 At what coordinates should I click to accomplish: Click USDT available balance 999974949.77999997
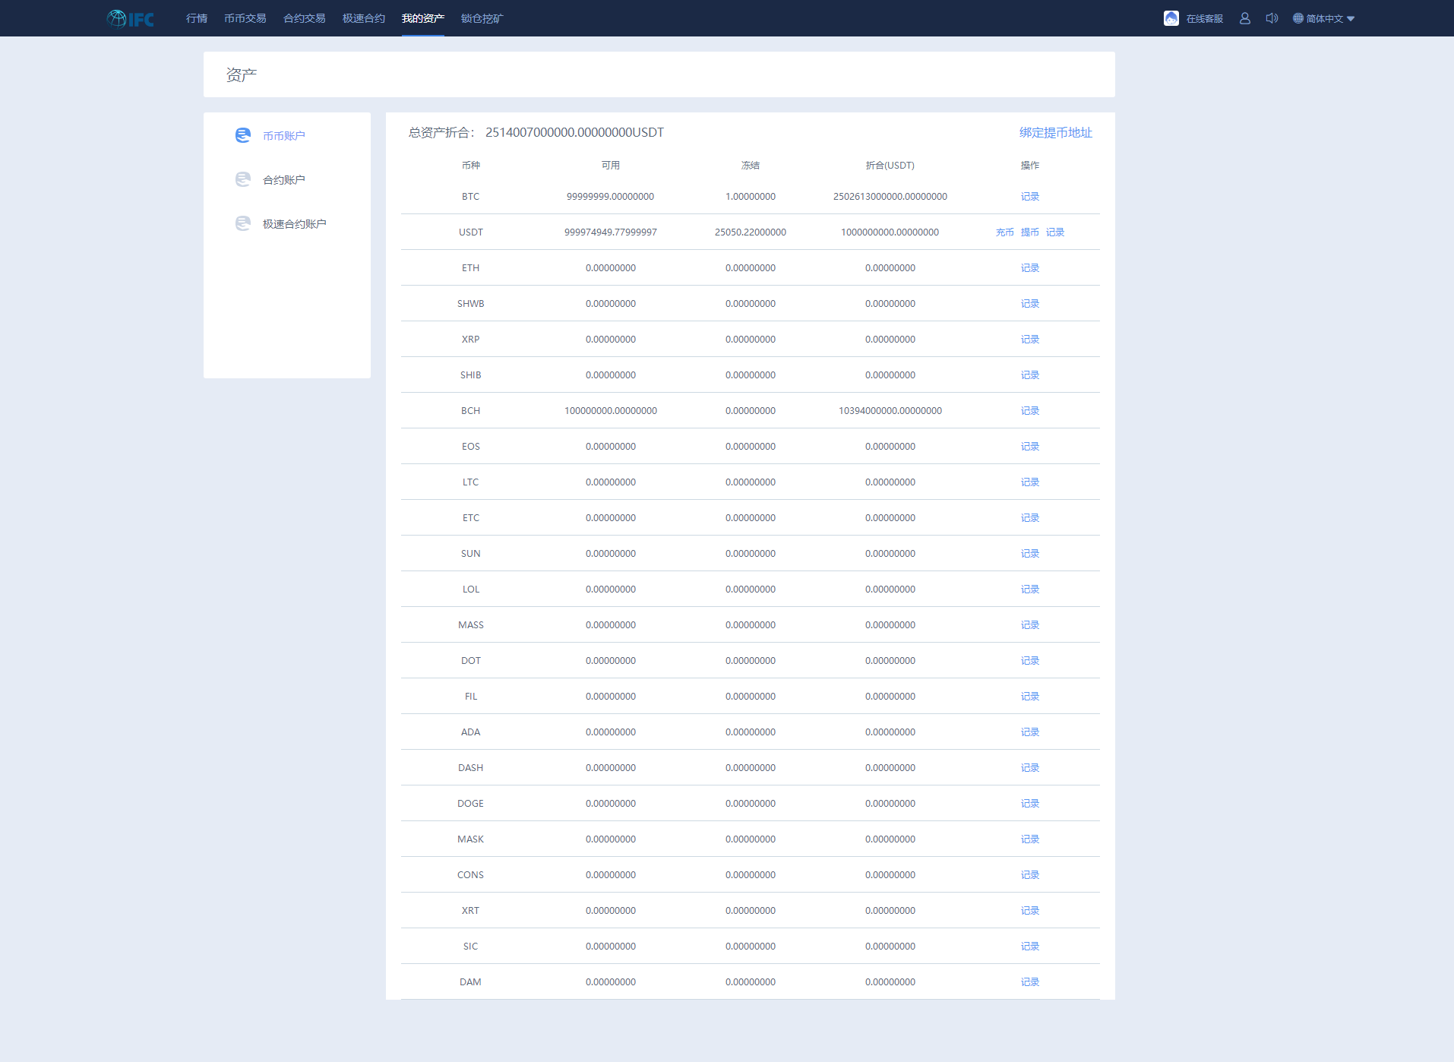tap(611, 232)
